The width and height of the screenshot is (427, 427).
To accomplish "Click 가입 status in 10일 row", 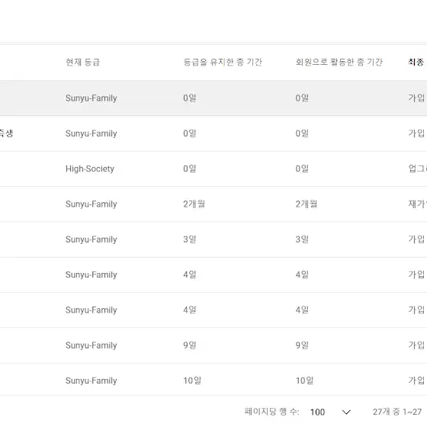I will point(416,380).
